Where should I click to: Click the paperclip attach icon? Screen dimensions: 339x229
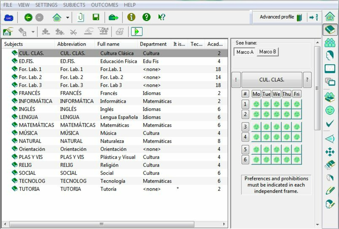pos(81,17)
